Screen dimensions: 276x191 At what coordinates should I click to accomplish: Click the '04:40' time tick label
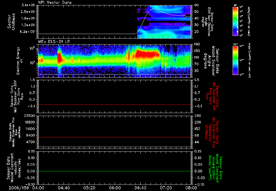[x=64, y=188]
